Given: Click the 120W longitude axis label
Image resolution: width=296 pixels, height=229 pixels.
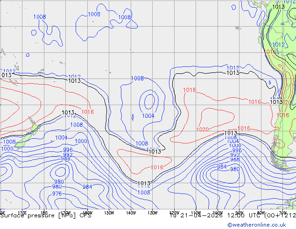Looking at the screenshot, I should tap(174, 213).
